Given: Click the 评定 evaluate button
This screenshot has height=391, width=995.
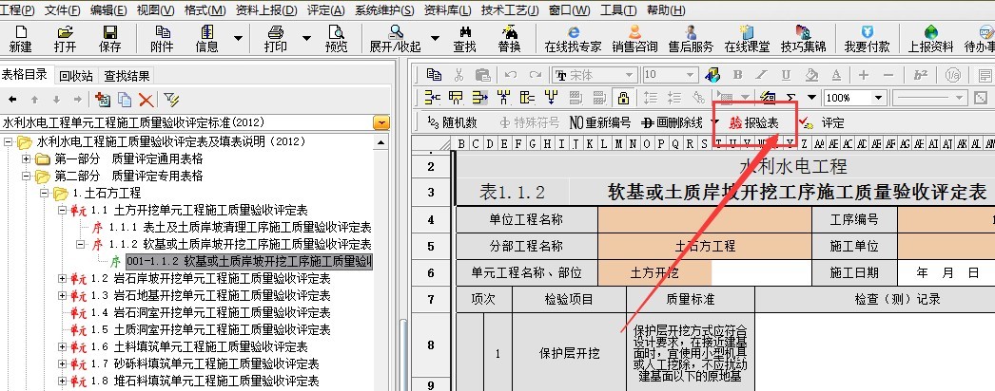Looking at the screenshot, I should tap(823, 122).
